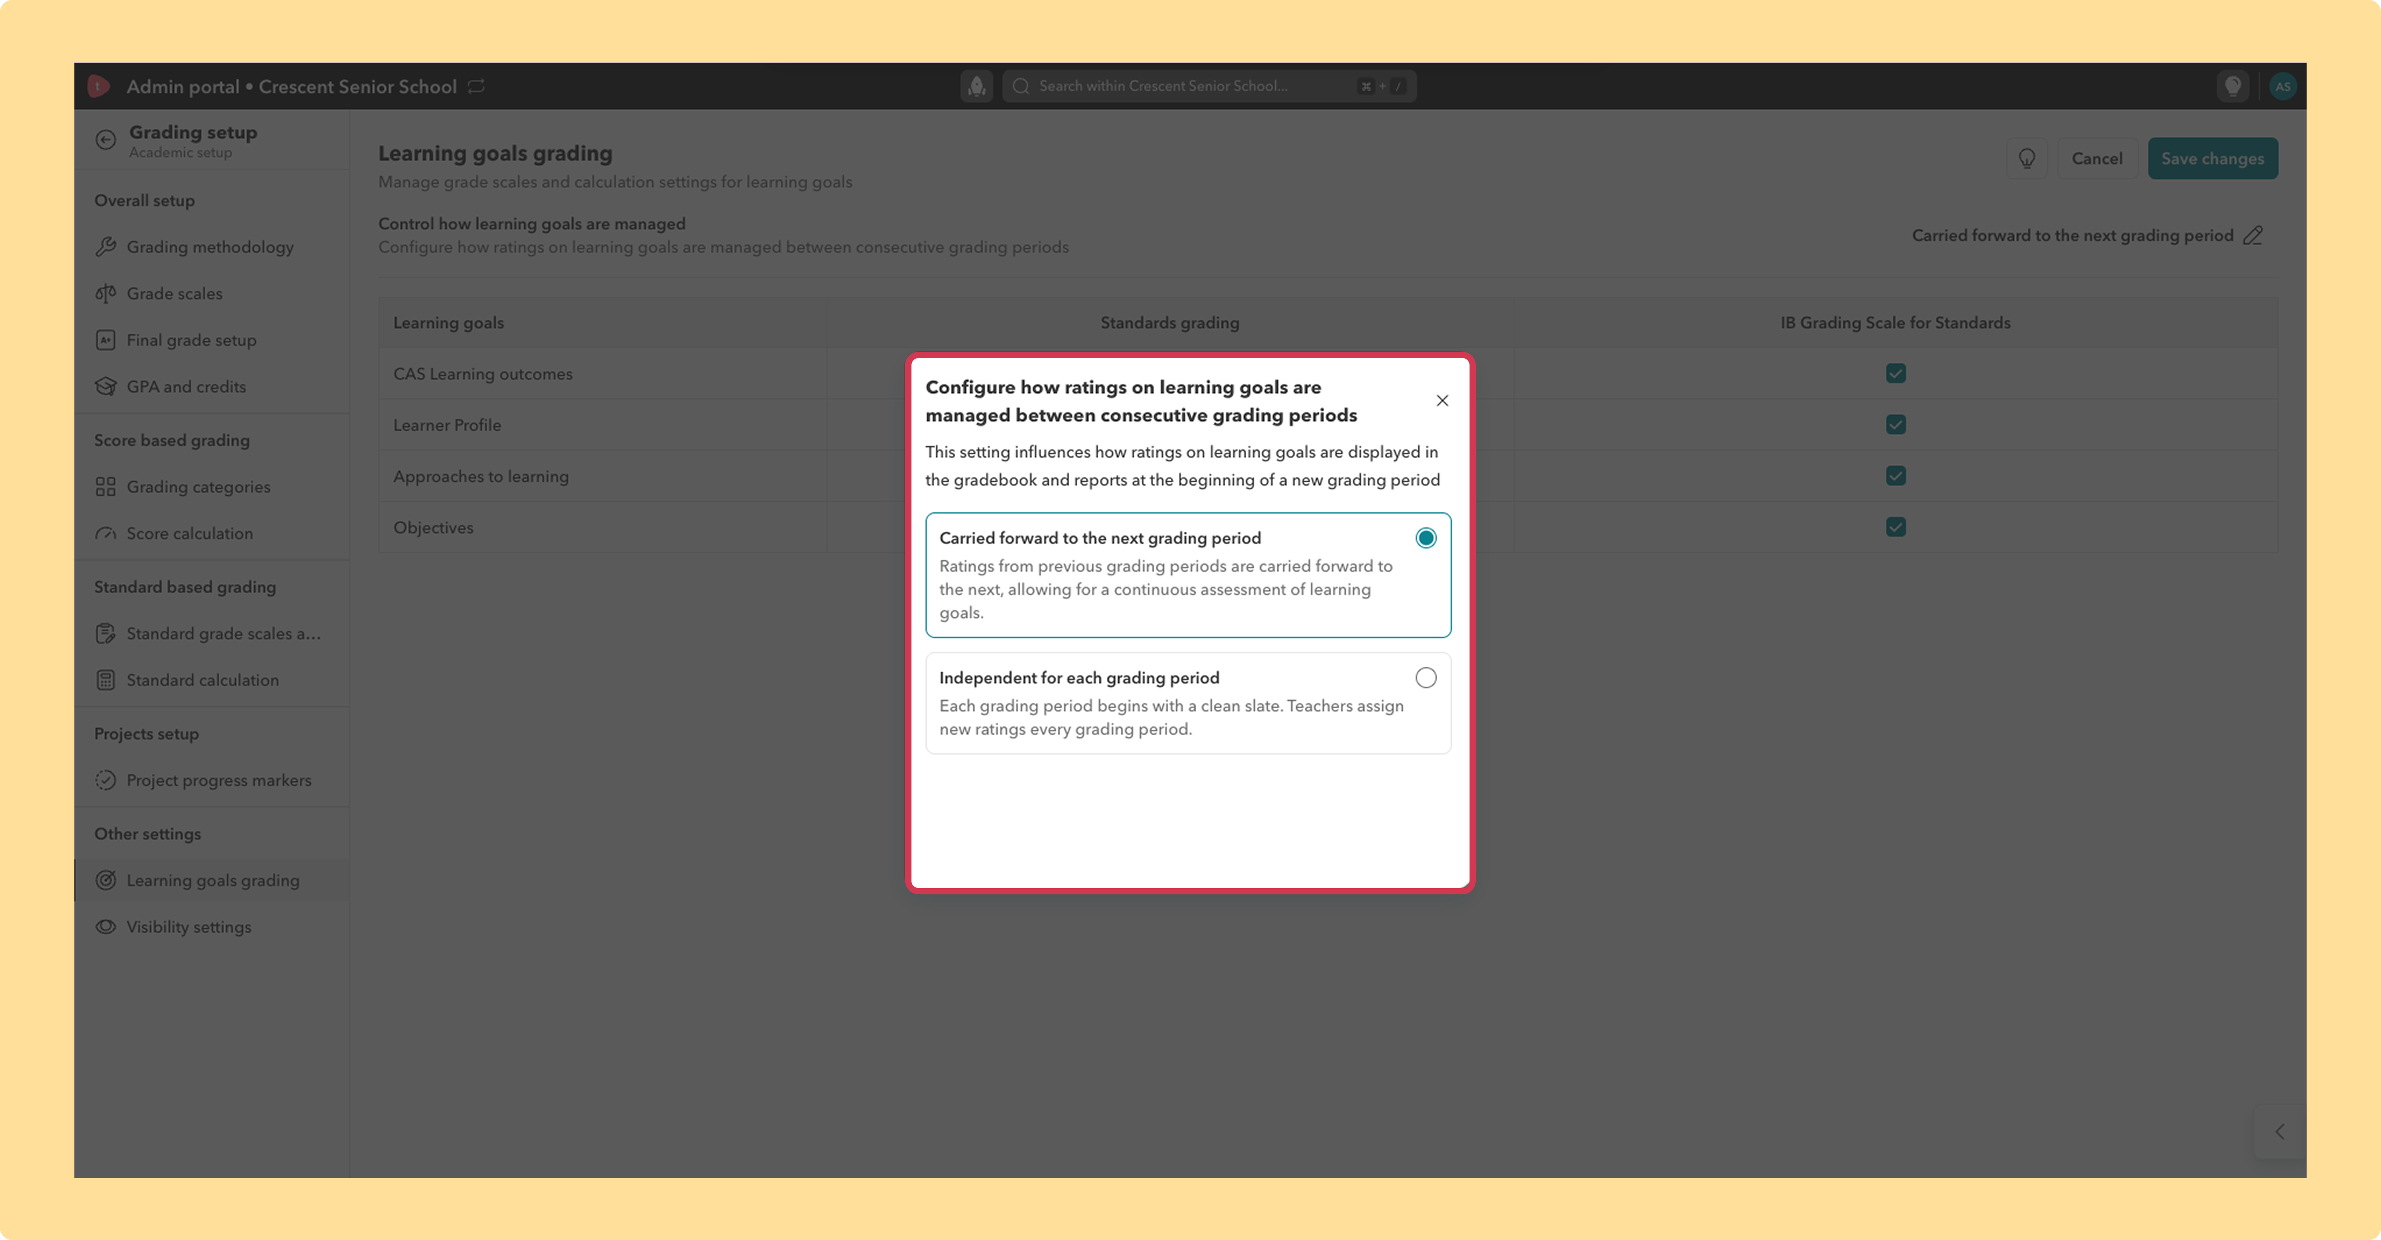The width and height of the screenshot is (2381, 1240).
Task: Click the Learning goals grading target icon
Action: (x=105, y=880)
